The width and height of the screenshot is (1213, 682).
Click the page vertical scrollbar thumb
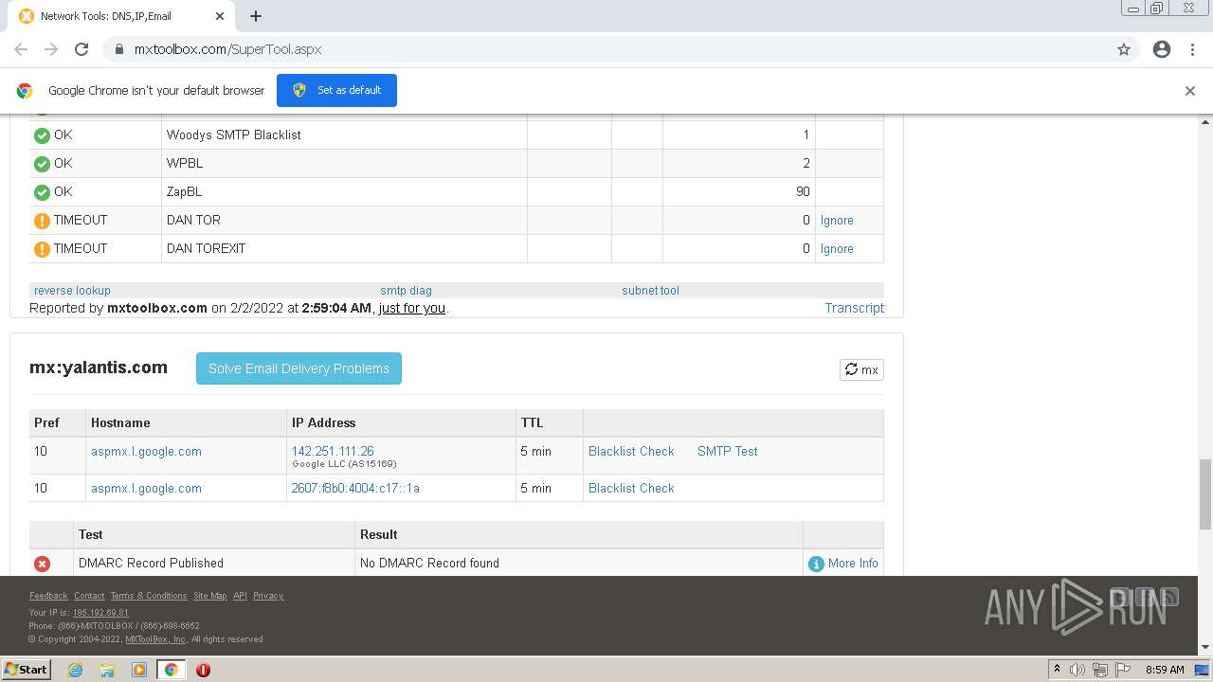pos(1205,494)
